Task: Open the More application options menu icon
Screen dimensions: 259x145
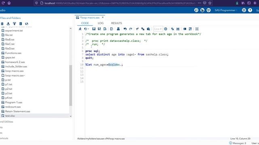Action: (244, 10)
